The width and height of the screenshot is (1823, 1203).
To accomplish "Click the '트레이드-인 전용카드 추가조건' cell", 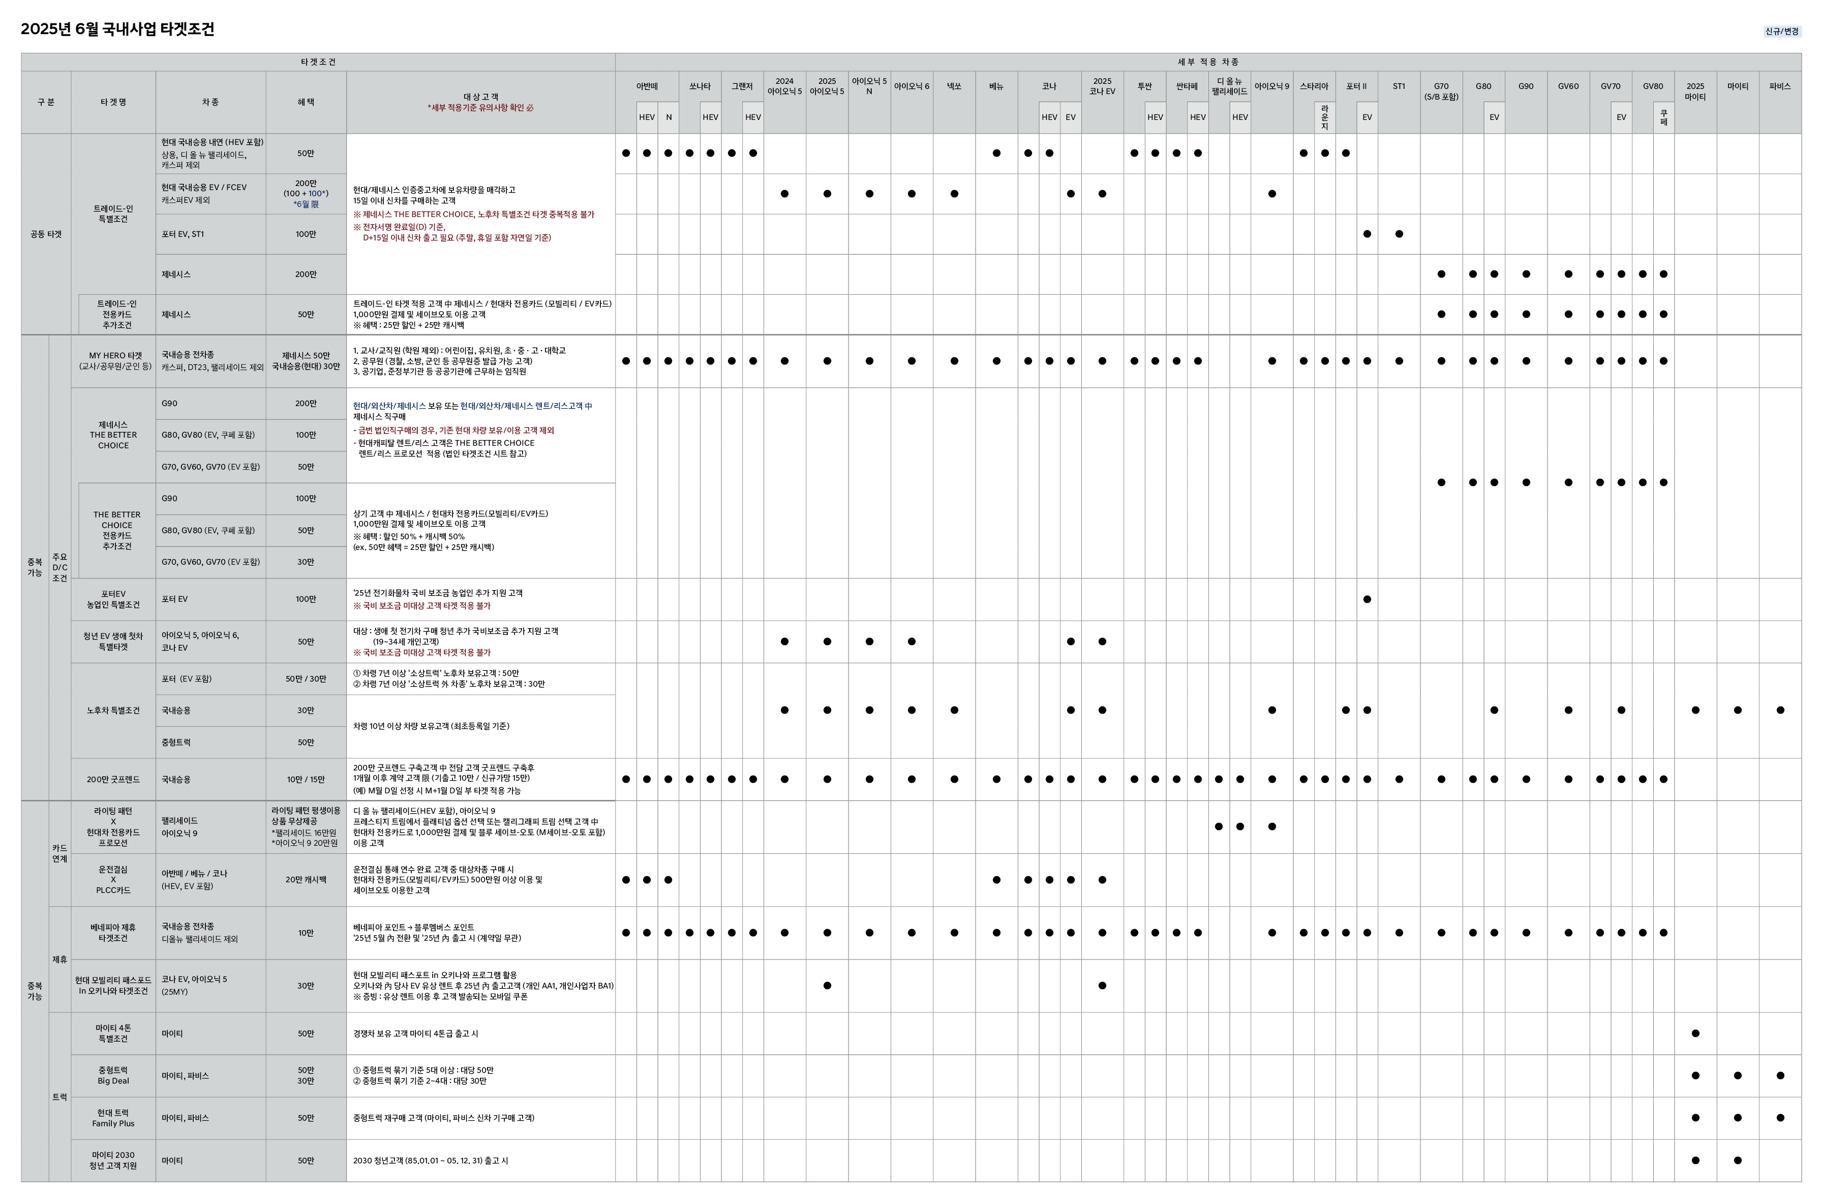I will pos(116,315).
